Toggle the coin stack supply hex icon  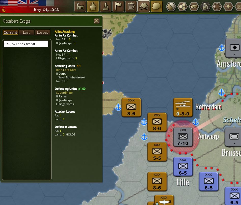click(205, 7)
